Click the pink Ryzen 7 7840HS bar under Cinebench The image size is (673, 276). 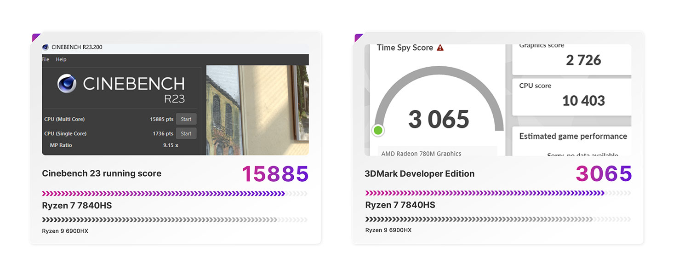coord(163,194)
